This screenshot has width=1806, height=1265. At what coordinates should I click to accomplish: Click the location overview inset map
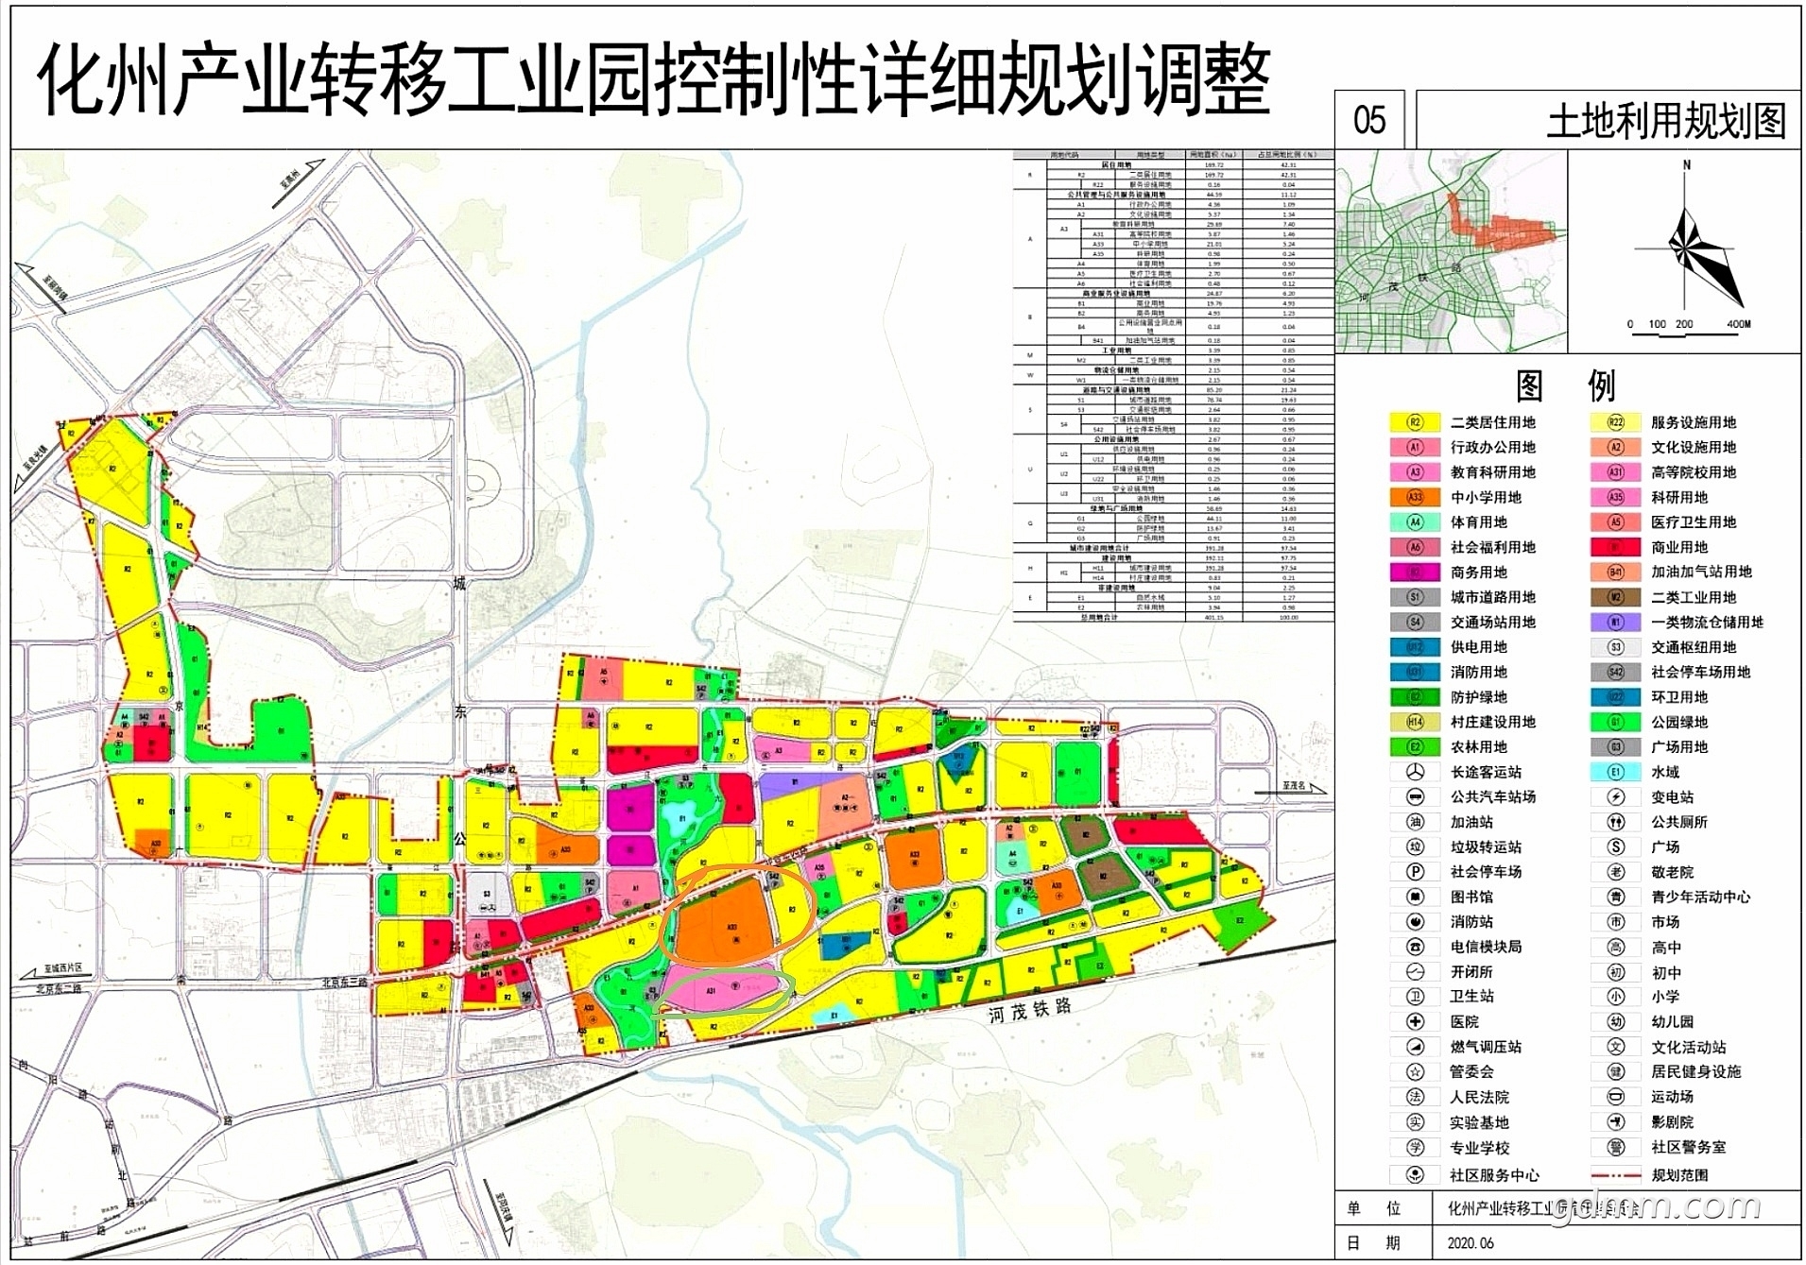pos(1451,252)
